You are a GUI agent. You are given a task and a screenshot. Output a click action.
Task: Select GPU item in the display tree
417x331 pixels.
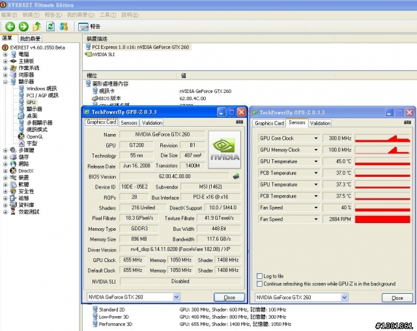click(31, 102)
